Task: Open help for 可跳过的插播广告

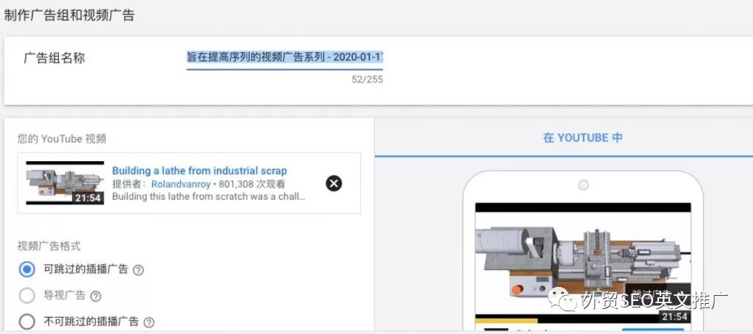Action: coord(138,270)
